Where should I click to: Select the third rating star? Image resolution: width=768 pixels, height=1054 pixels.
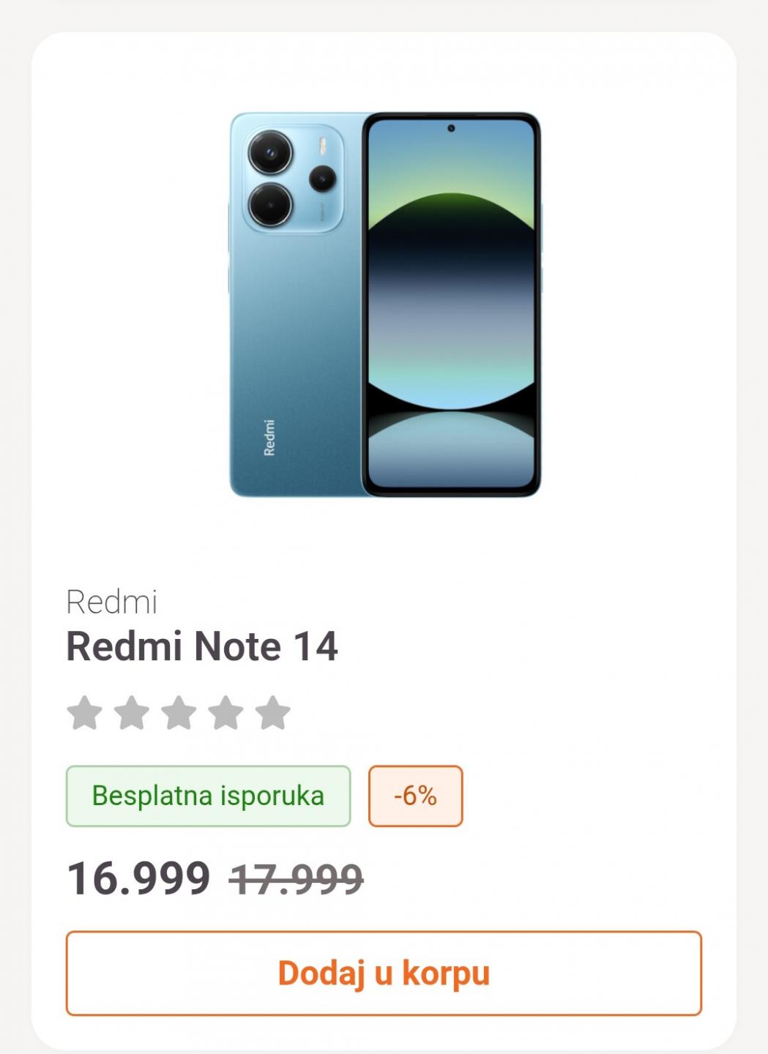[x=179, y=713]
